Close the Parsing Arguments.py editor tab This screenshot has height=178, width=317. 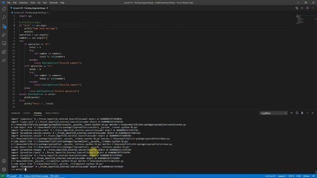[48, 8]
